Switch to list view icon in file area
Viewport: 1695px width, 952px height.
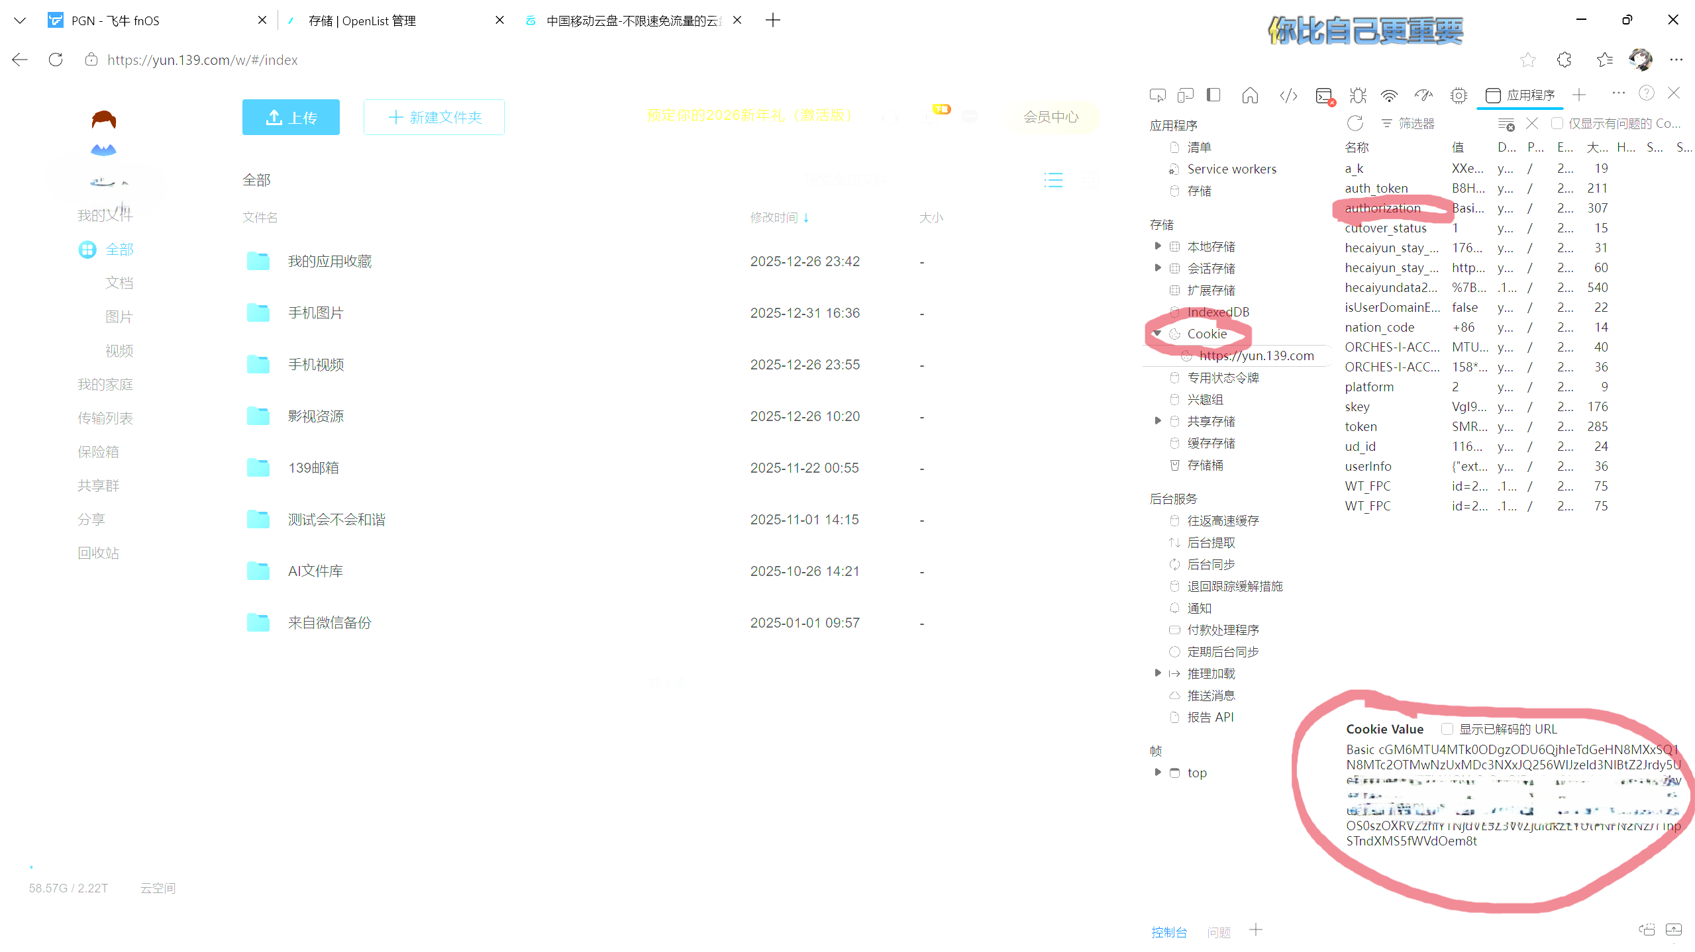(x=1053, y=180)
